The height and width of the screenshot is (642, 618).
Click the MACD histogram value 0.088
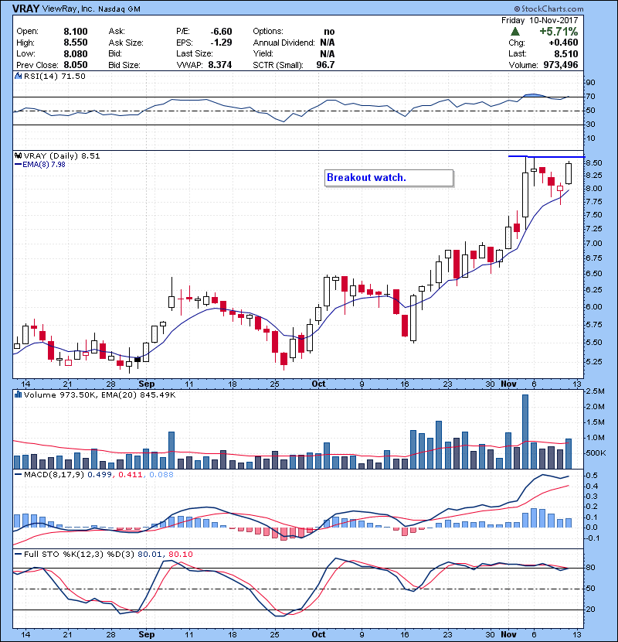coord(161,475)
